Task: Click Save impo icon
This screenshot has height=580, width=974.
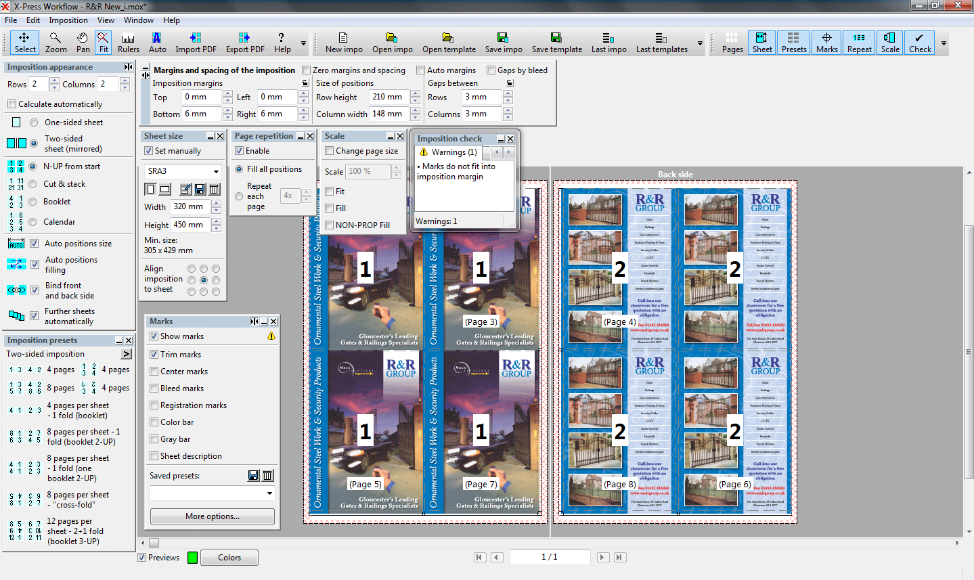Action: pos(503,43)
